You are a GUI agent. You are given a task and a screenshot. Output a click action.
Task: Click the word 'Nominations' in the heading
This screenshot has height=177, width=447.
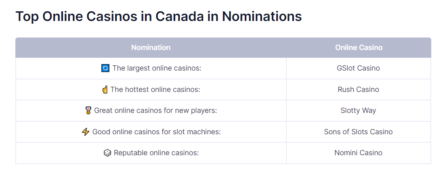point(262,16)
